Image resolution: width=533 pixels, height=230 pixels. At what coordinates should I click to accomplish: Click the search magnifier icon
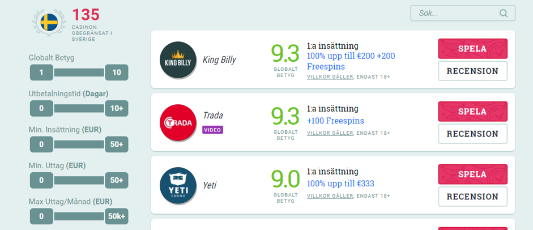click(504, 13)
